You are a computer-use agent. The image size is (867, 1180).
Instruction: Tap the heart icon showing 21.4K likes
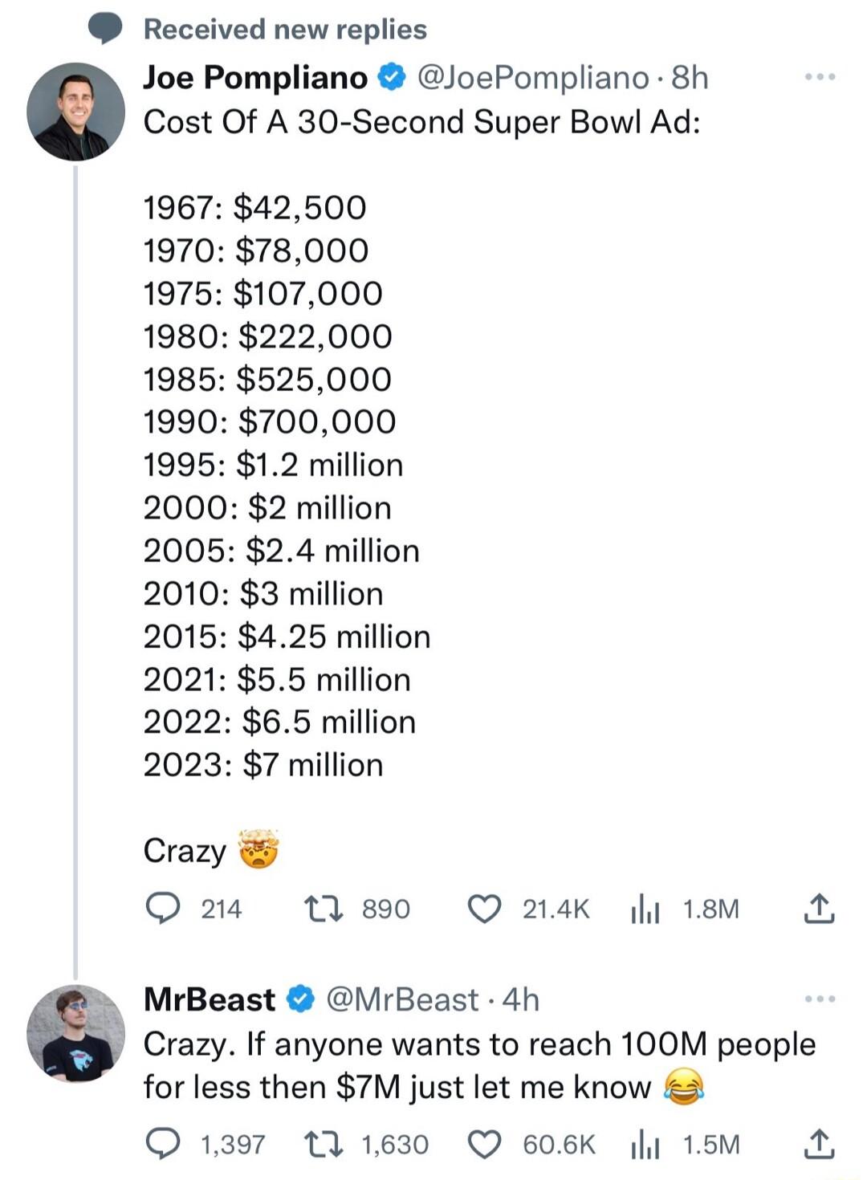click(x=484, y=908)
